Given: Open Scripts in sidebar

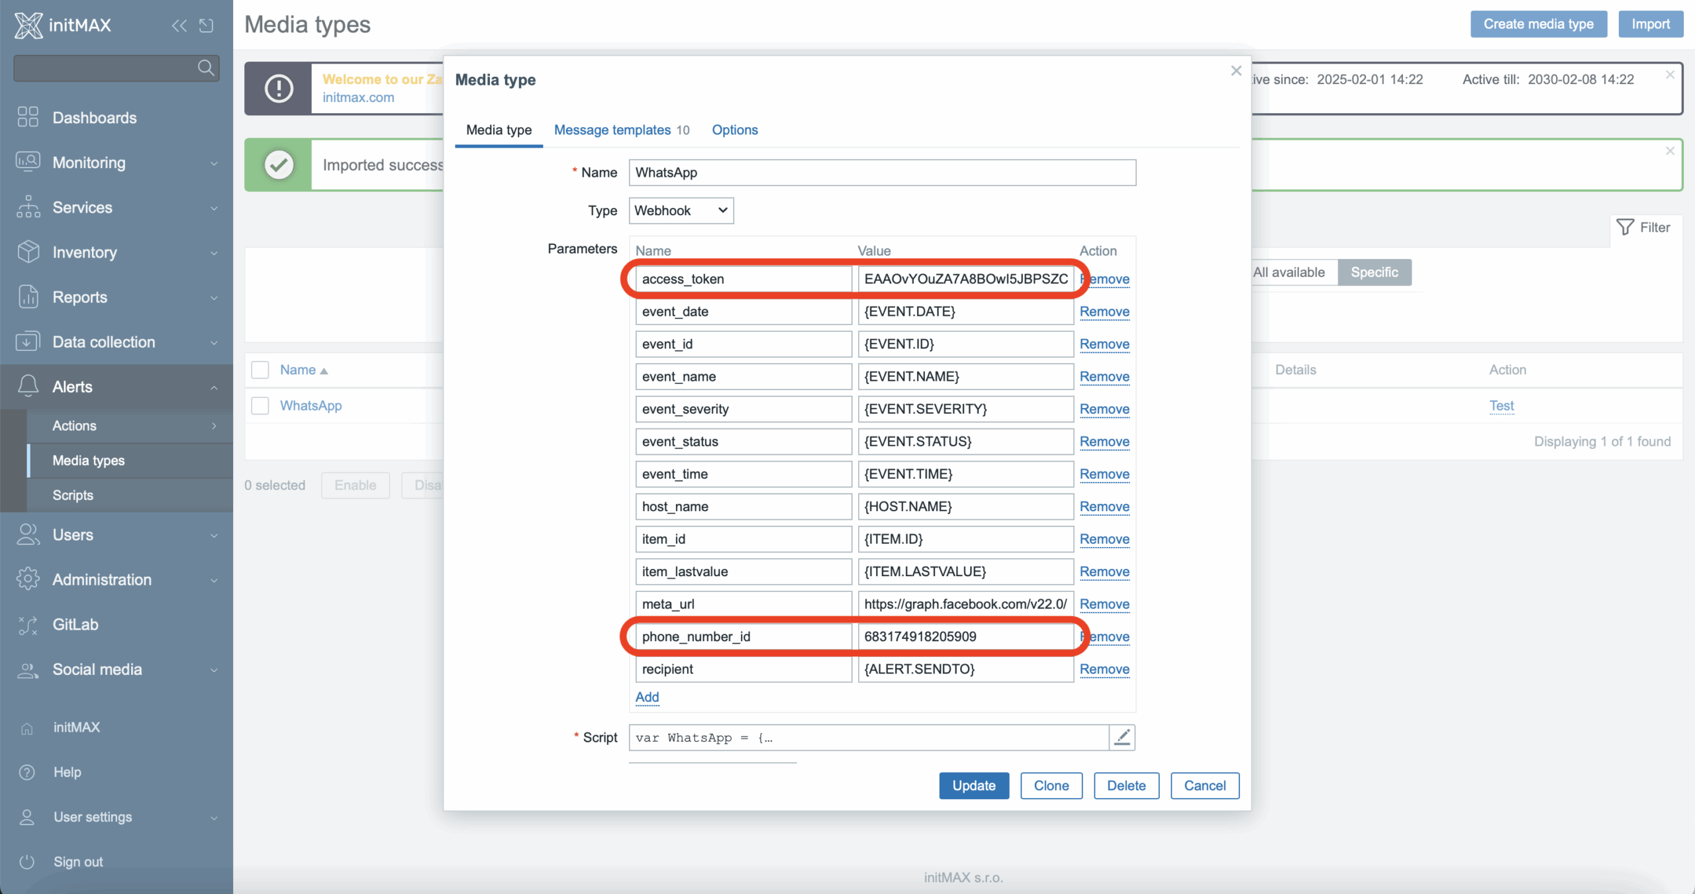Looking at the screenshot, I should pos(73,495).
